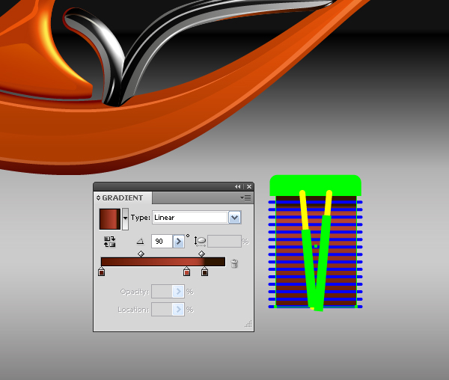Select the GRADIENT panel tab
Screen dimensions: 449x380
click(x=123, y=197)
